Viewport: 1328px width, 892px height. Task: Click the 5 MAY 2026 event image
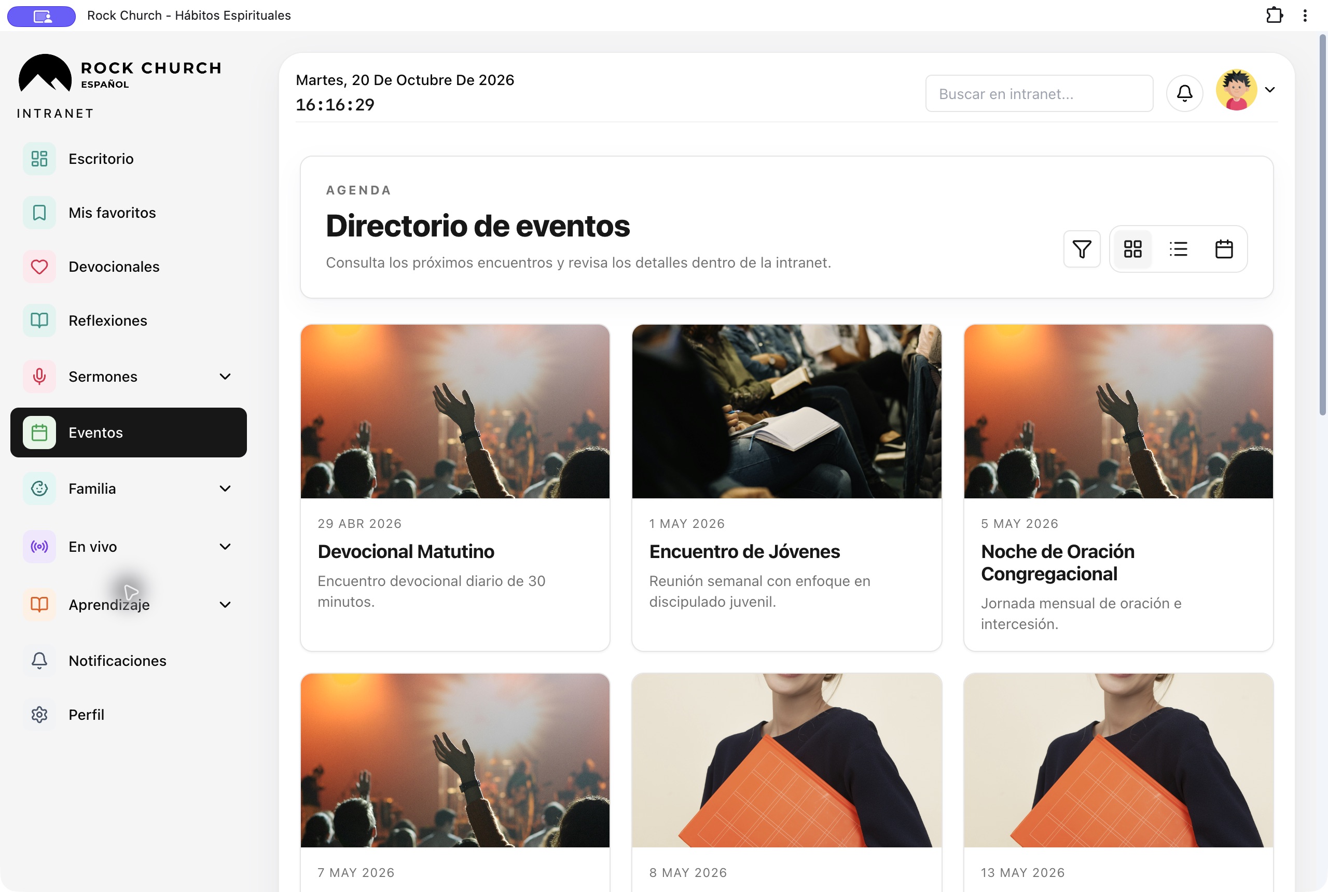pos(1118,411)
